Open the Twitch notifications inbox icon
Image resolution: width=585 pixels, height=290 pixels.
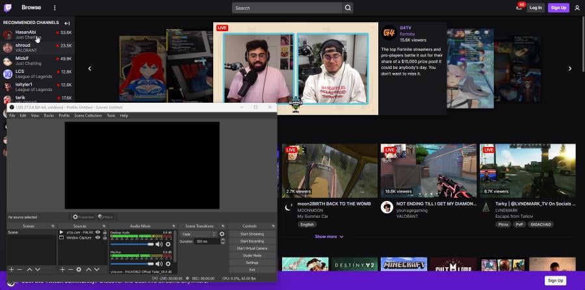(x=519, y=8)
